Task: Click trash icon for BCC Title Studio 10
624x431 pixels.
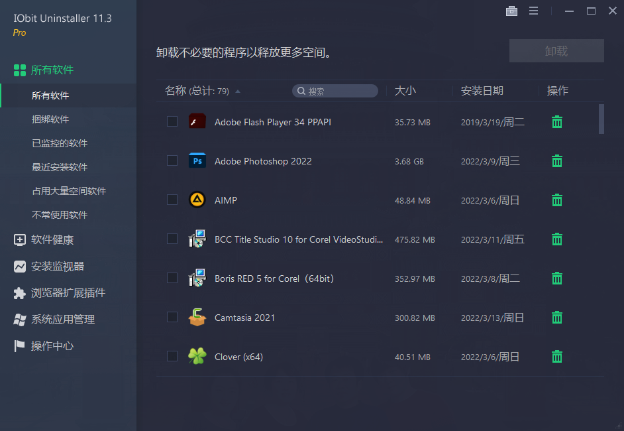Action: pos(557,239)
